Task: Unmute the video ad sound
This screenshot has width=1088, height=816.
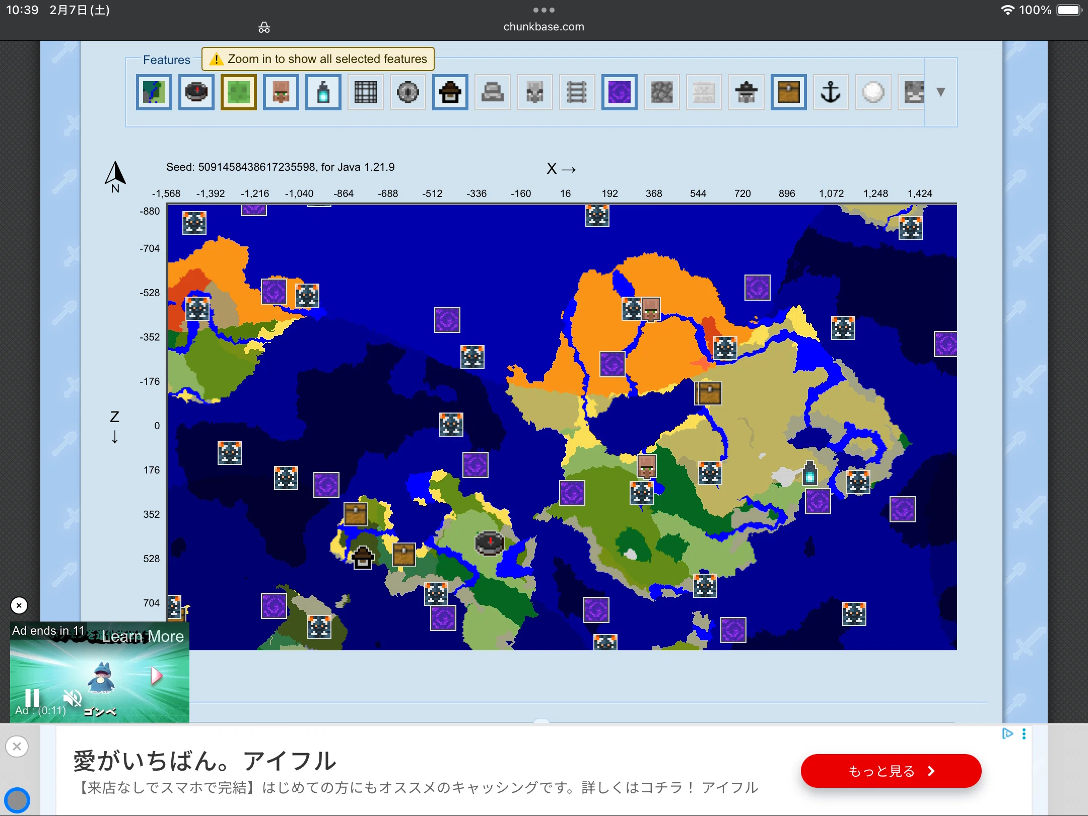Action: [x=72, y=698]
